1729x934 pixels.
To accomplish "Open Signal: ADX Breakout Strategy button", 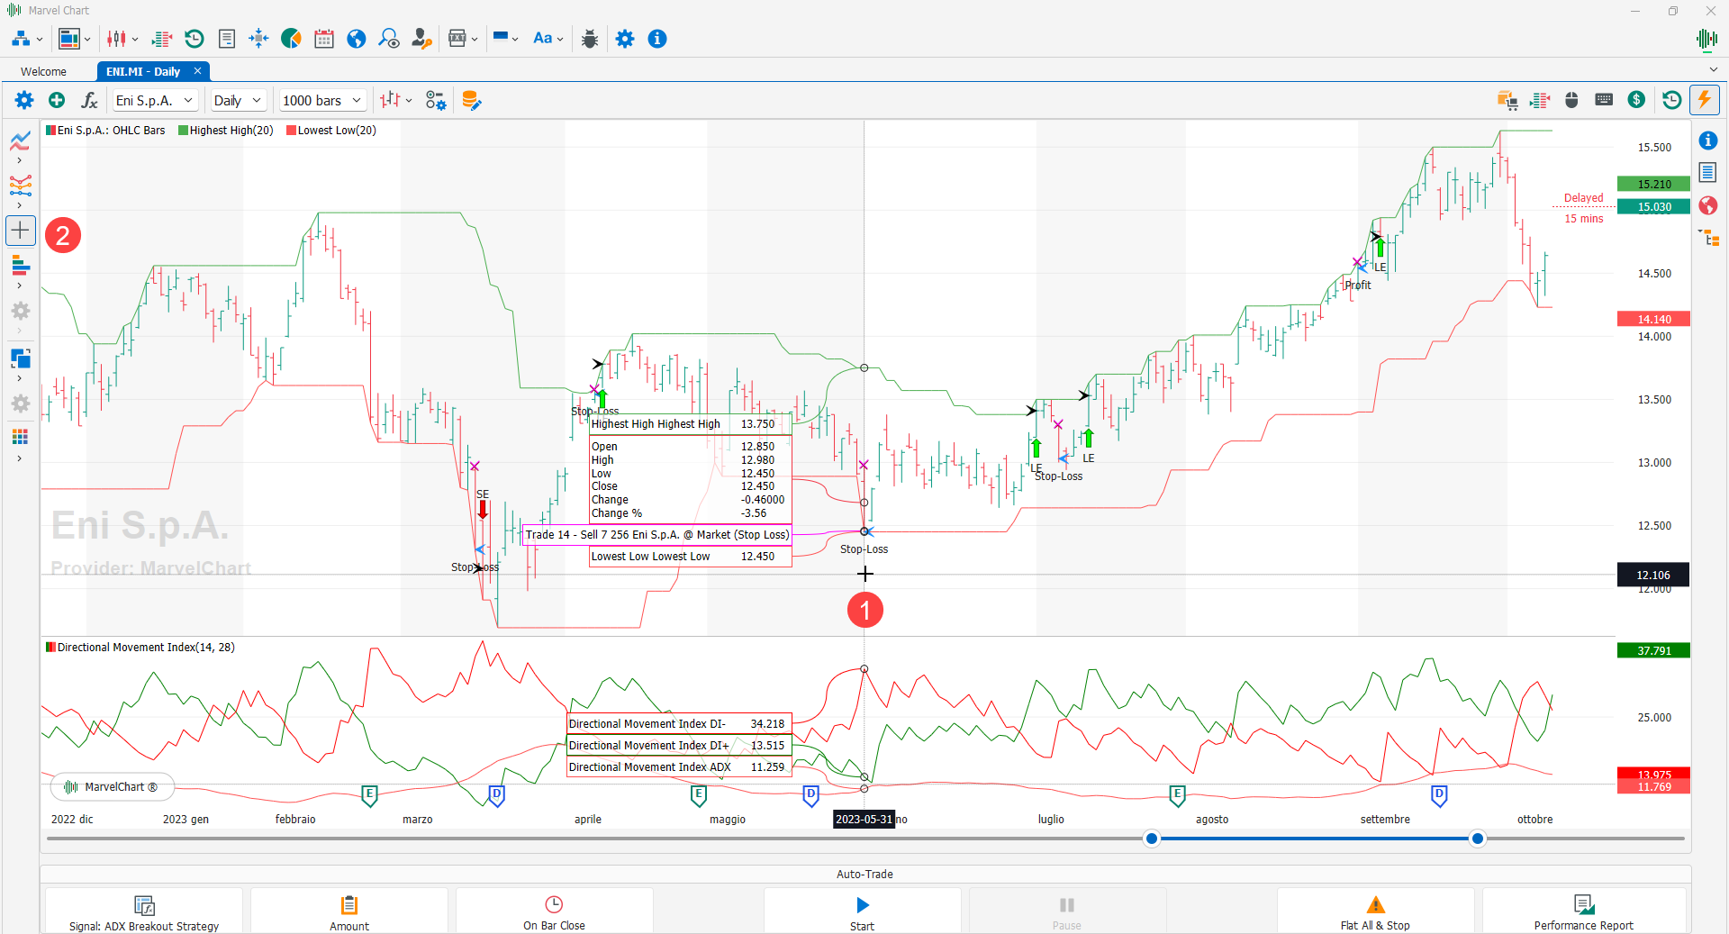I will (144, 911).
